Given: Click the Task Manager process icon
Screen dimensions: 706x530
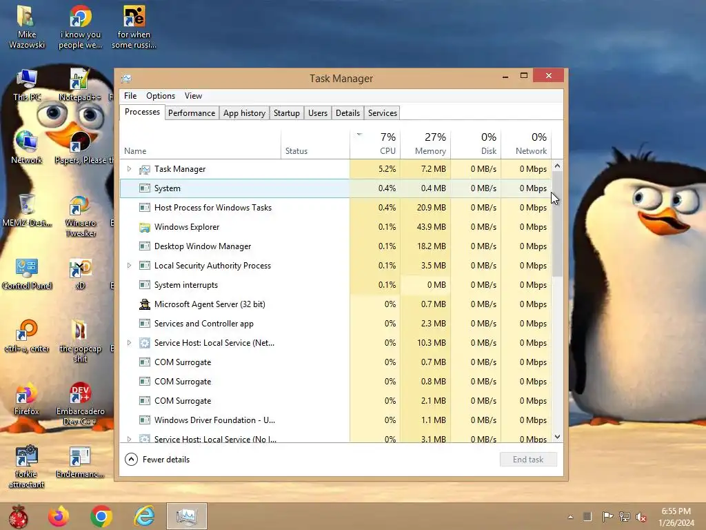Looking at the screenshot, I should (145, 169).
